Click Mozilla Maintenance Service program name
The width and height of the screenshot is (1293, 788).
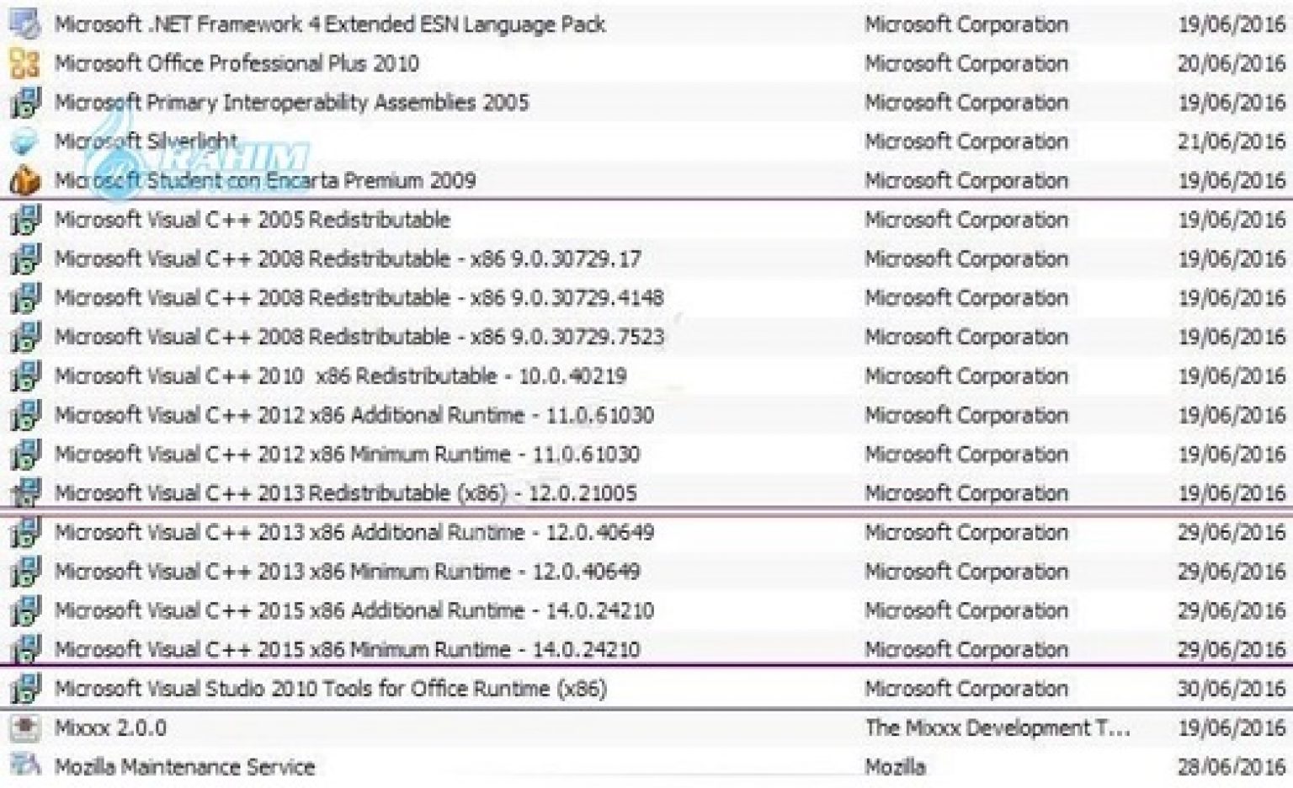(x=184, y=766)
